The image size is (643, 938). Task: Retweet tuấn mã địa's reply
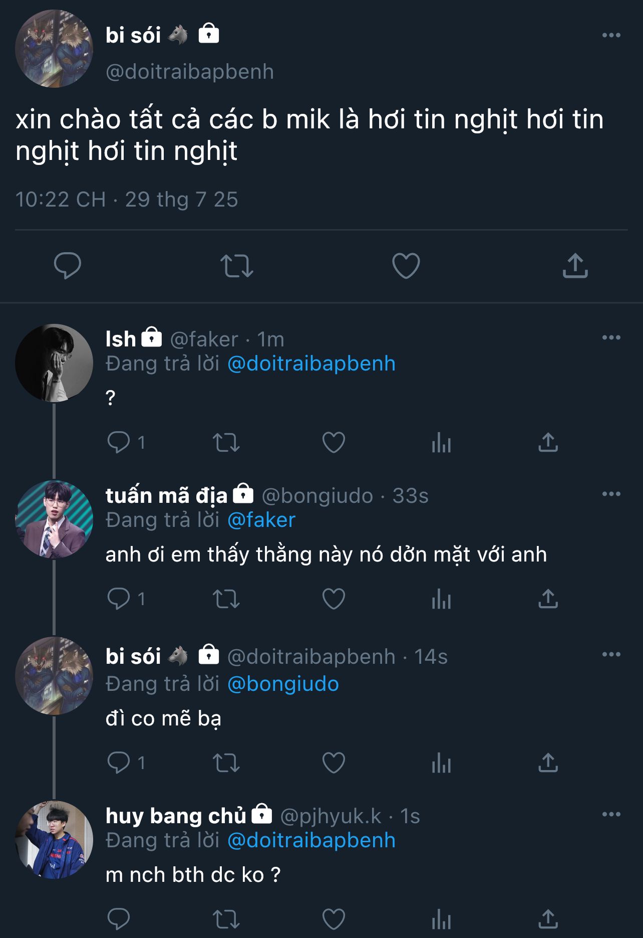pos(226,599)
